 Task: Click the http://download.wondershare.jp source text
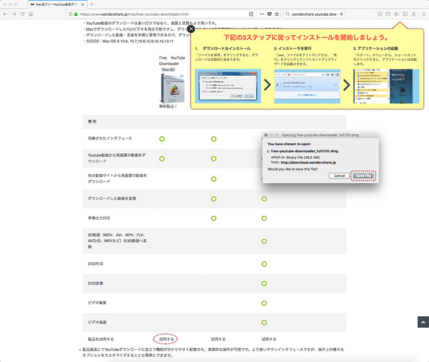[x=308, y=162]
